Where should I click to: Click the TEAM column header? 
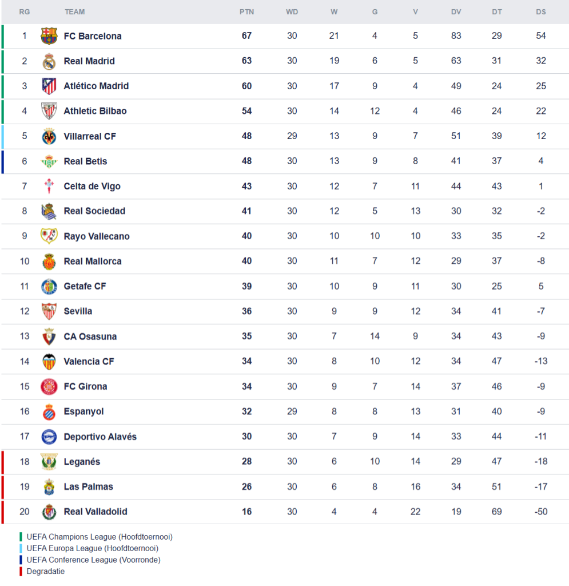point(75,12)
